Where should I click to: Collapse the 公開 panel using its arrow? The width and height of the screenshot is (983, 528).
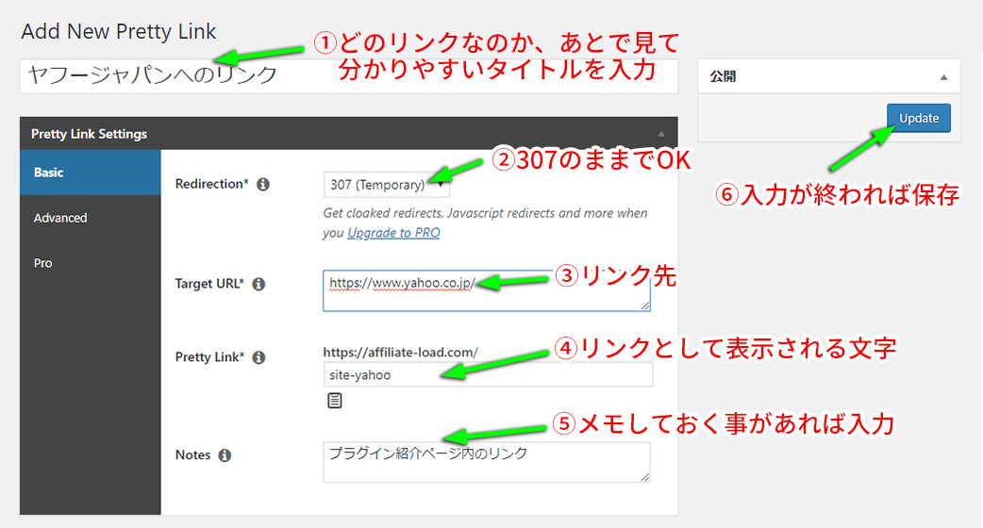(943, 77)
